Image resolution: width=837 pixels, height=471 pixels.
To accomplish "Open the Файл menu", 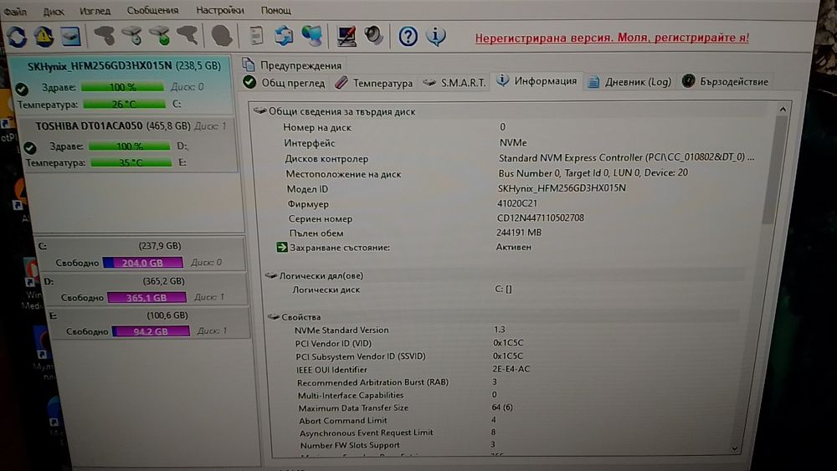I will tap(15, 11).
